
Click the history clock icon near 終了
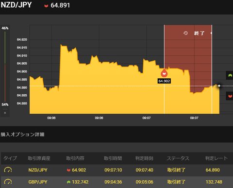(x=185, y=33)
